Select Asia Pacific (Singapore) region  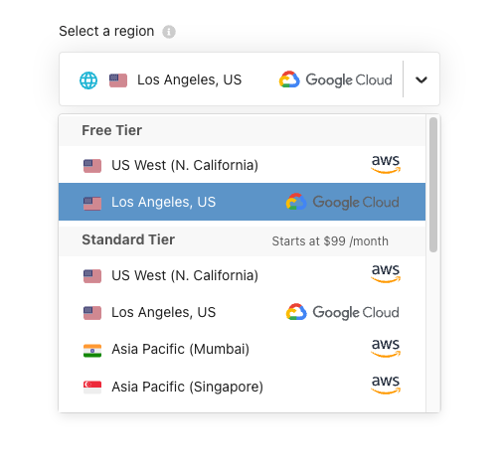[x=242, y=387]
